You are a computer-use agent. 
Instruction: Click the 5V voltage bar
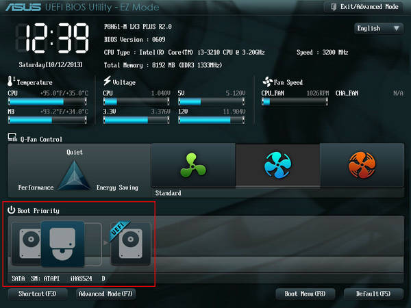(x=212, y=101)
